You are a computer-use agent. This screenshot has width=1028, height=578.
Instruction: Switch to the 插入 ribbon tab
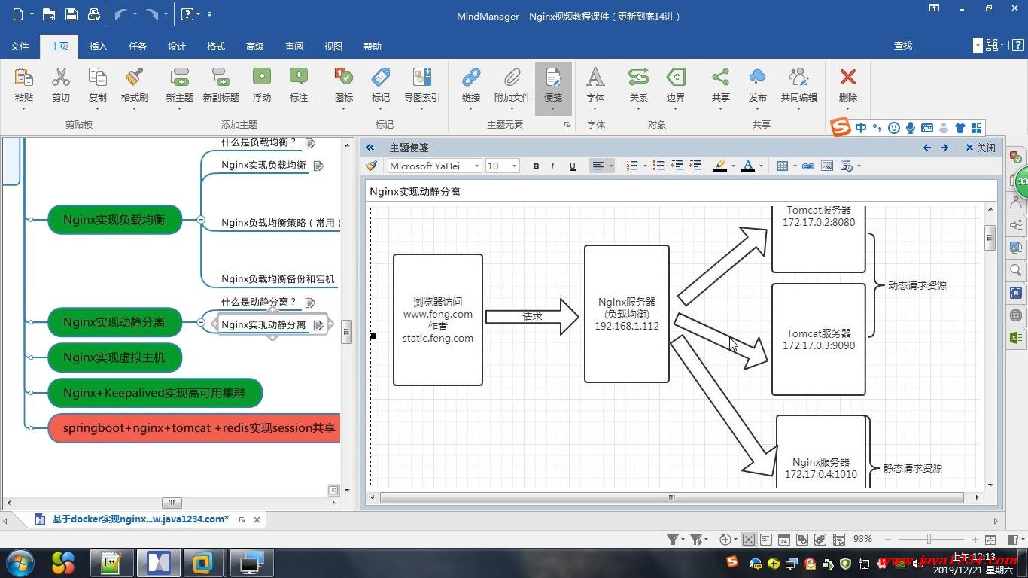pyautogui.click(x=99, y=47)
